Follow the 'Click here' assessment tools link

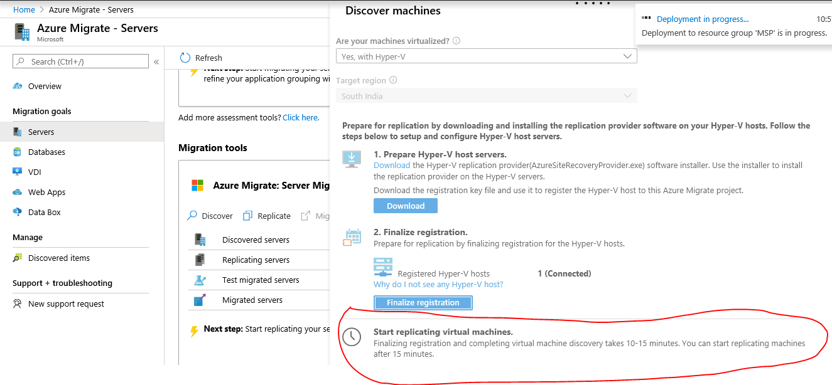[301, 117]
